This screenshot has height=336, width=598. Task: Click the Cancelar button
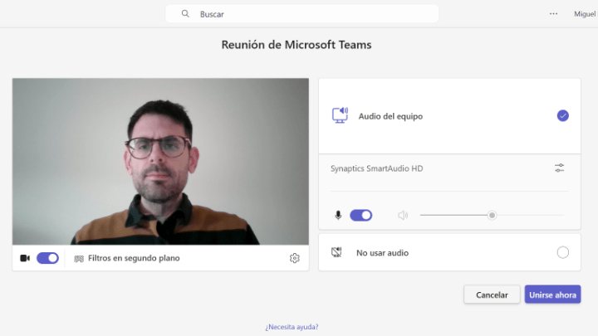click(492, 295)
